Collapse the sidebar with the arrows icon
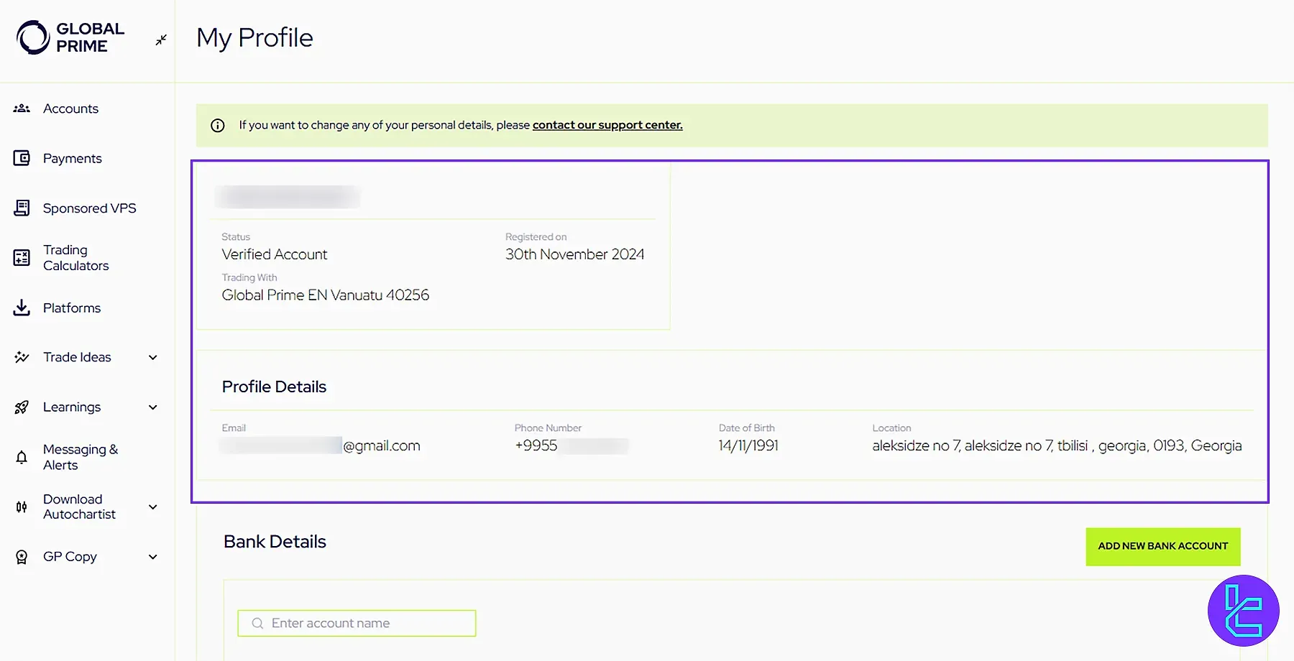The width and height of the screenshot is (1294, 661). (x=160, y=40)
